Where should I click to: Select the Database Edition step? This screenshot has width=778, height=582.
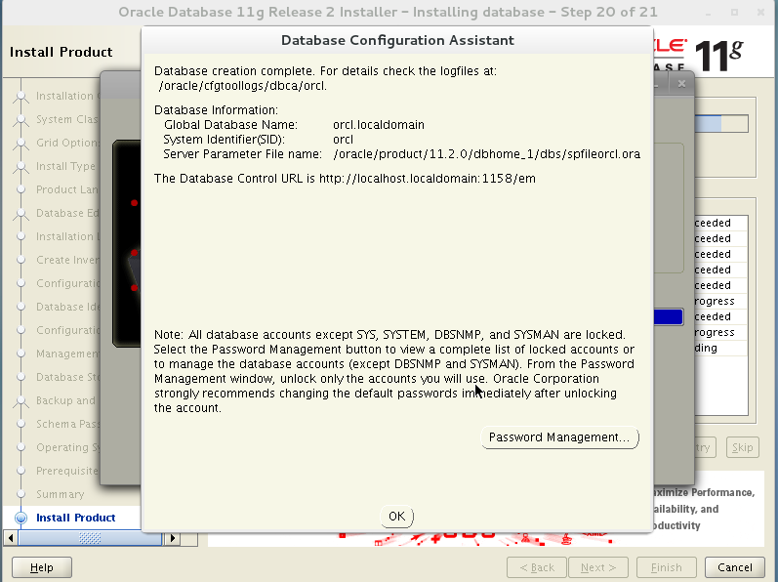(x=67, y=213)
